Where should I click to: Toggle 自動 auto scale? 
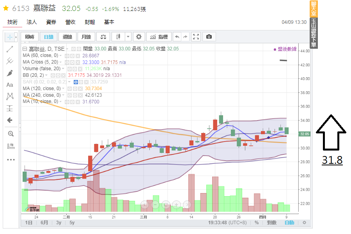pos(289,223)
